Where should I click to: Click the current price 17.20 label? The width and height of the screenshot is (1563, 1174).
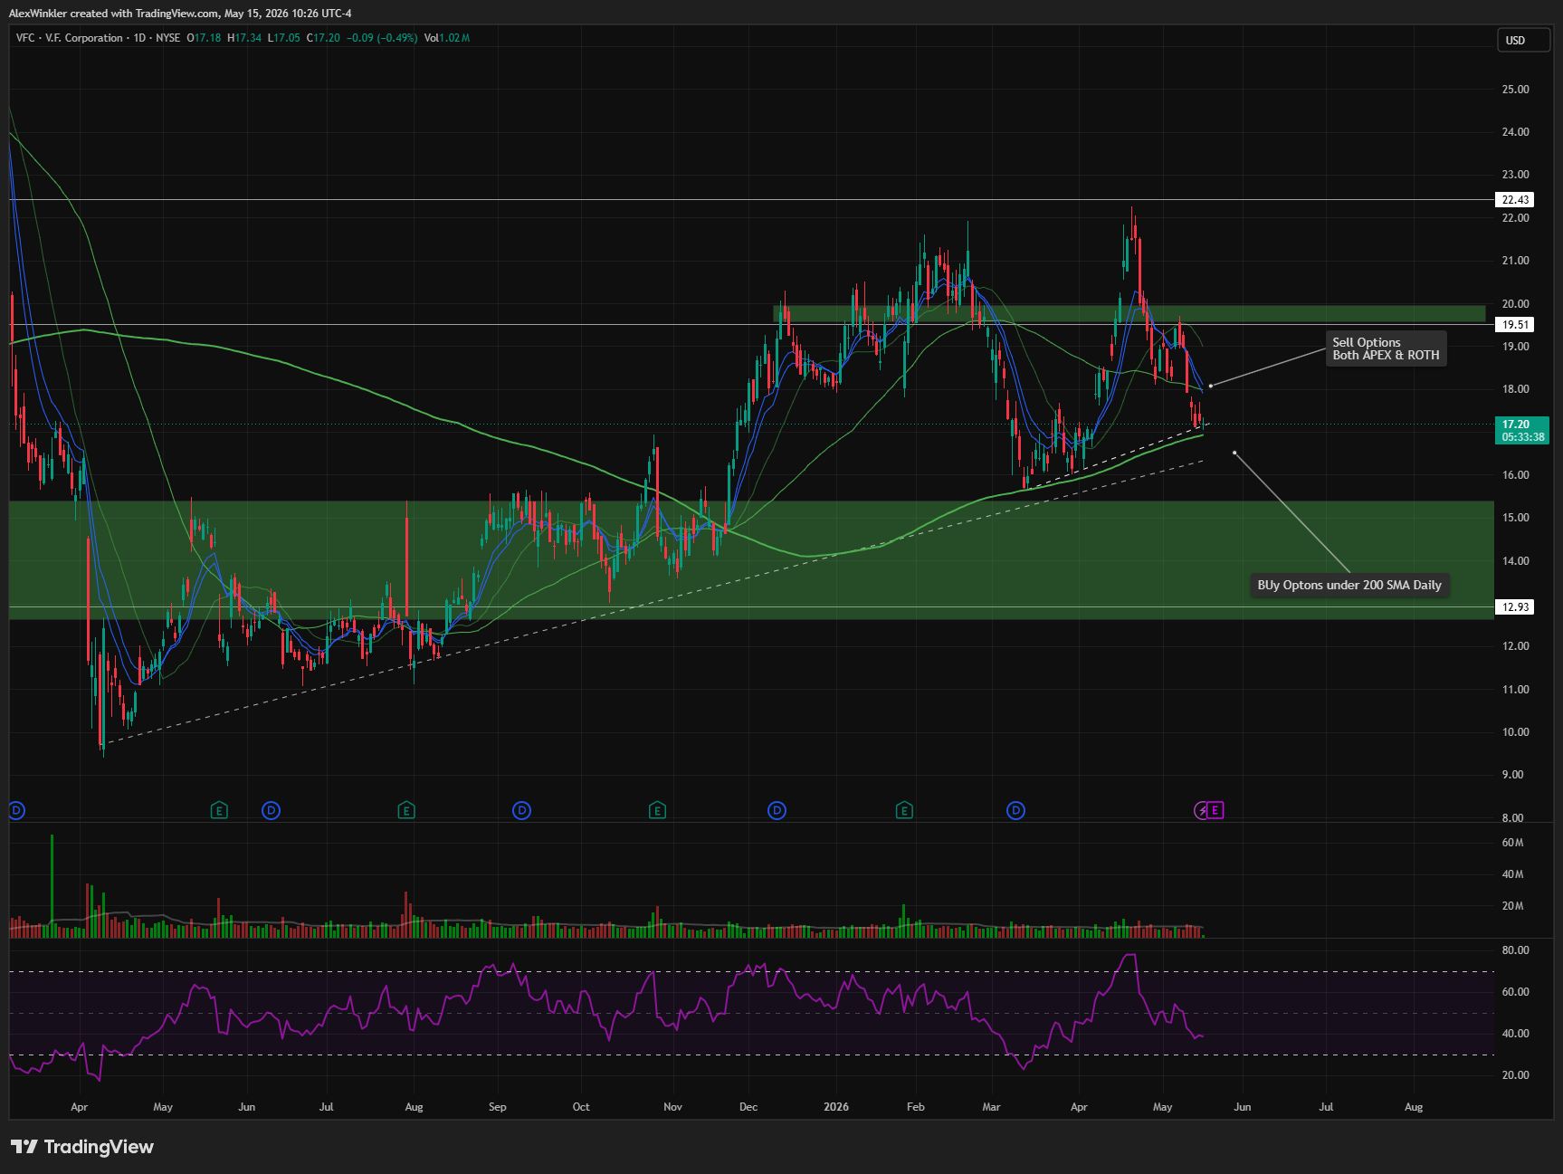(1516, 425)
